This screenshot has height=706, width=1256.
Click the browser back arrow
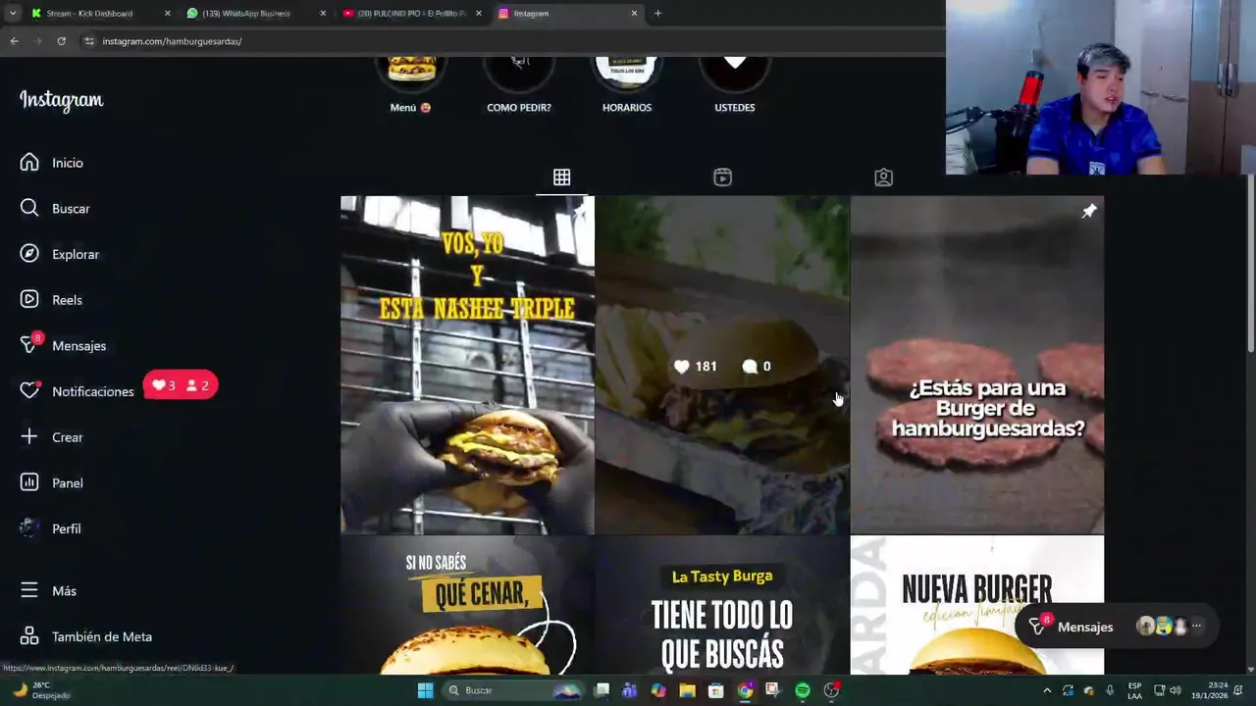click(x=14, y=41)
